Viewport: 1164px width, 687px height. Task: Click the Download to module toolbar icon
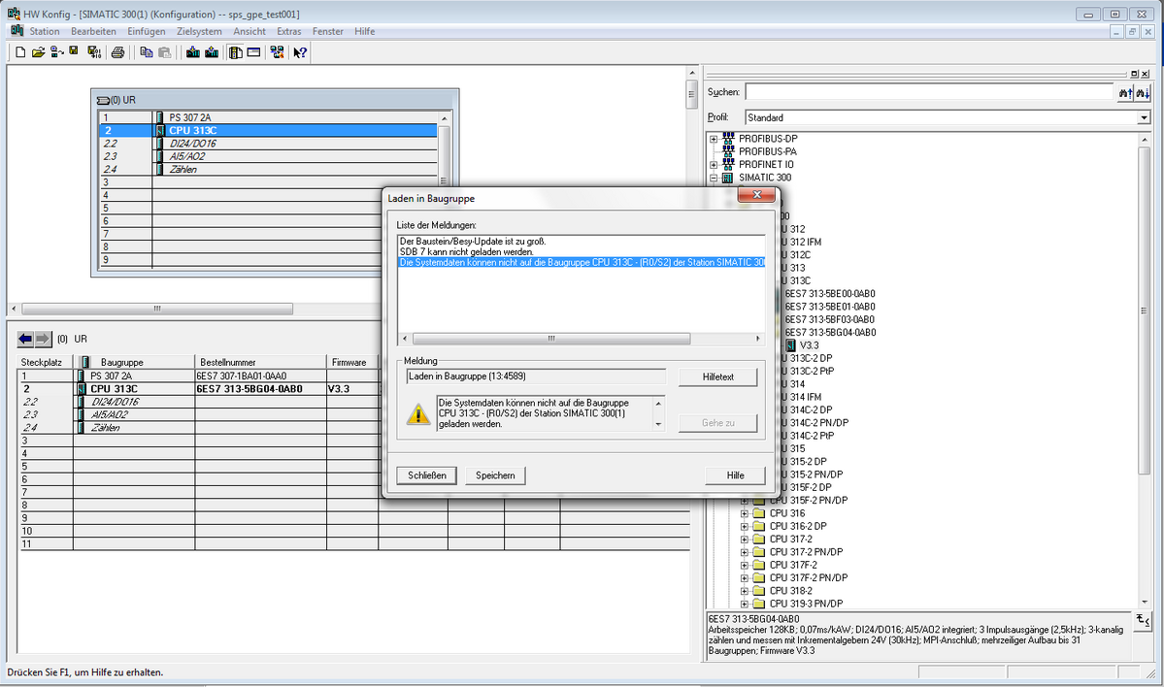191,52
